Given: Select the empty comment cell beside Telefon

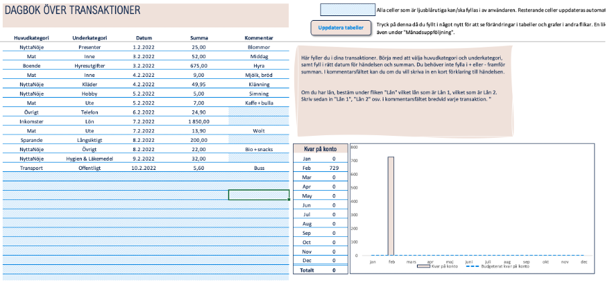Looking at the screenshot, I should tap(258, 112).
